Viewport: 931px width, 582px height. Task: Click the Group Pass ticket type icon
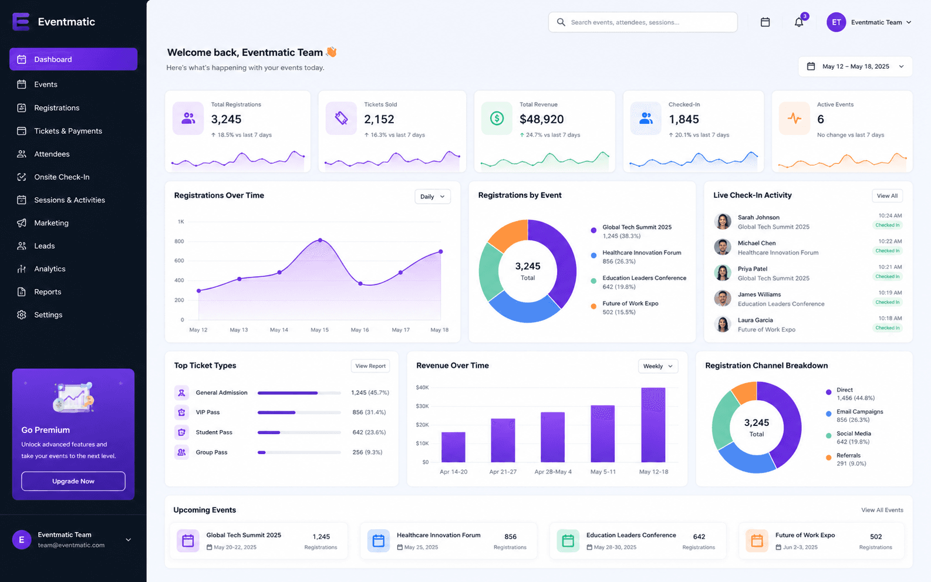pyautogui.click(x=181, y=452)
